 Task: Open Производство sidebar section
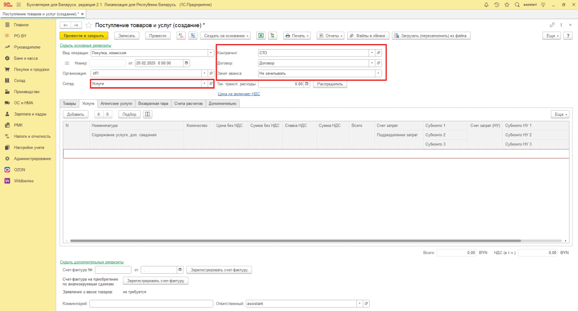point(27,92)
